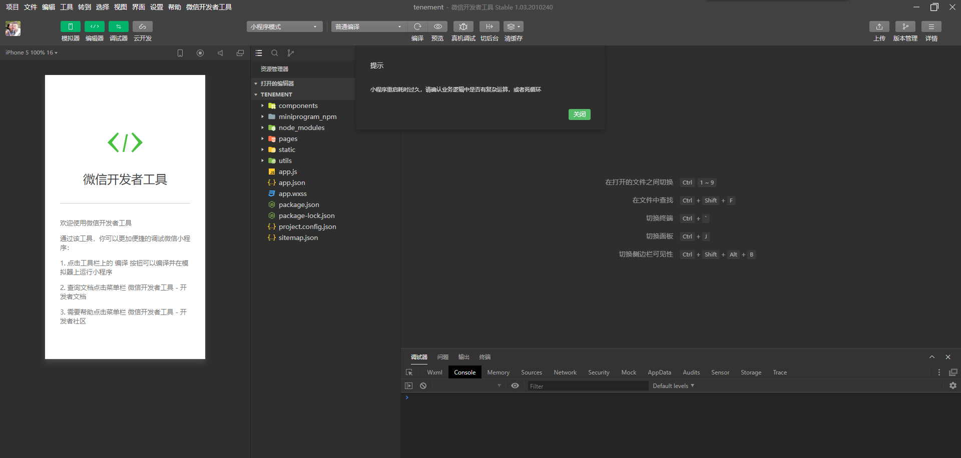Clear the console icon
This screenshot has height=458, width=961.
coord(423,386)
